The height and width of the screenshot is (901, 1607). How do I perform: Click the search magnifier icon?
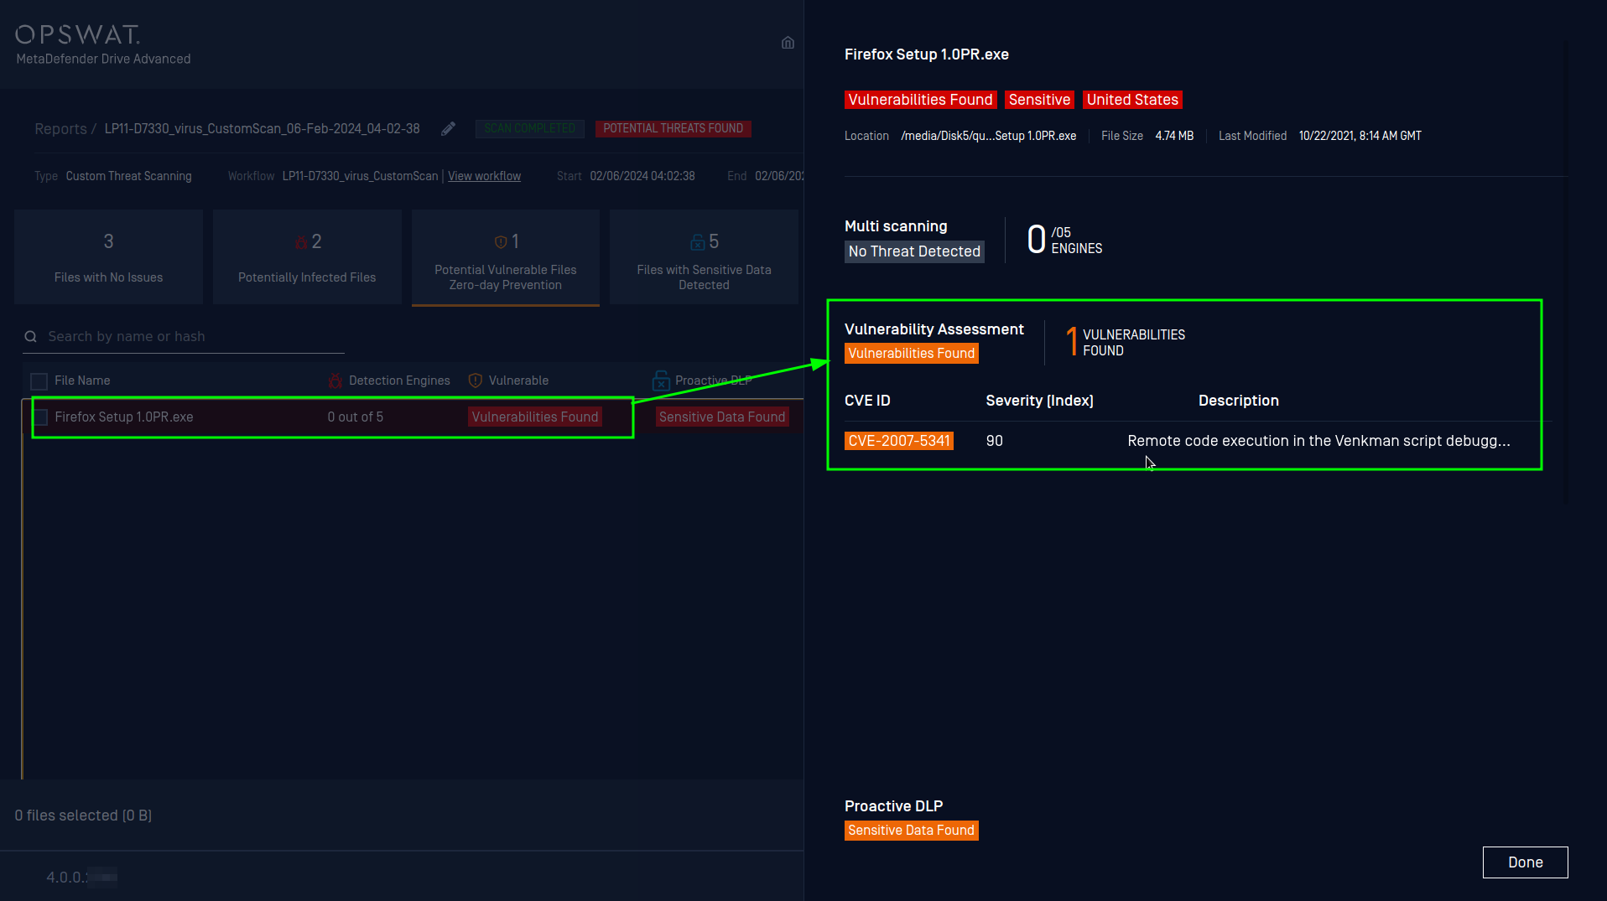(x=31, y=336)
